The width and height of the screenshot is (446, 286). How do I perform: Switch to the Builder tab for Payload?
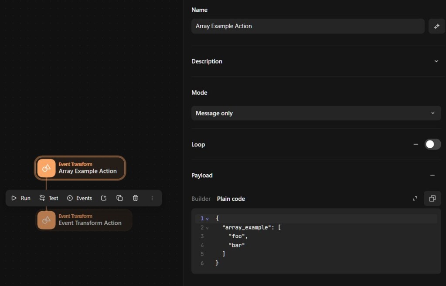point(201,199)
